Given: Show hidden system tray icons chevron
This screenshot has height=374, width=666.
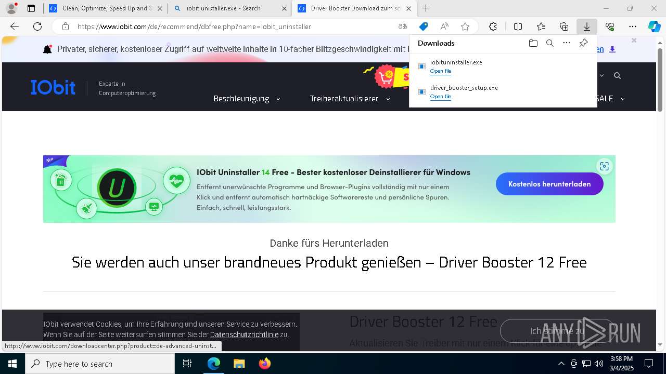Looking at the screenshot, I should pyautogui.click(x=561, y=364).
